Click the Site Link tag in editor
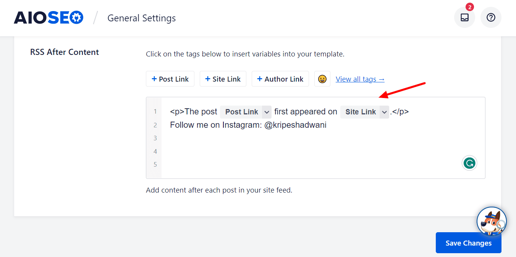Viewport: 516px width, 257px height. click(361, 112)
